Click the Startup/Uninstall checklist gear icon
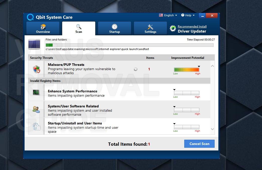This screenshot has height=170, width=262. tap(36, 126)
